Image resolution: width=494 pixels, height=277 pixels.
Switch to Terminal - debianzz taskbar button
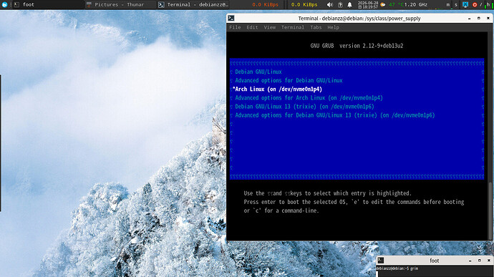pos(193,4)
